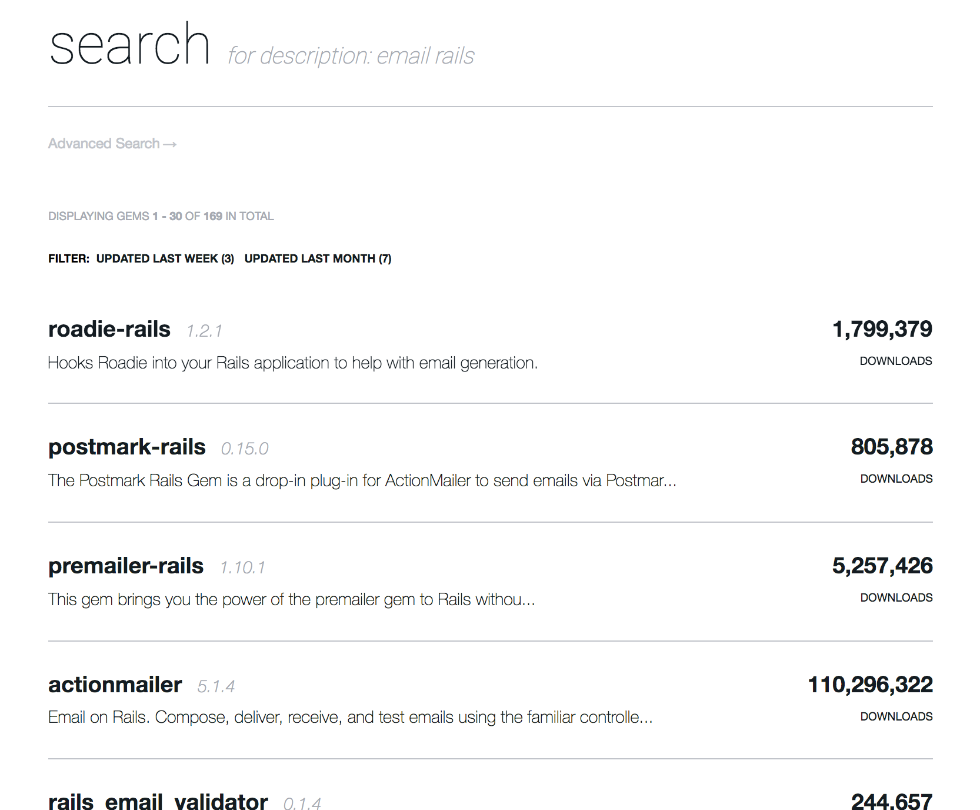Click the Postmark Rails Gem description text
This screenshot has height=810, width=980.
[362, 481]
